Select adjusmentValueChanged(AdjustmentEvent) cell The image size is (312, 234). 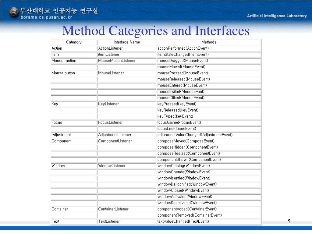pyautogui.click(x=209, y=135)
